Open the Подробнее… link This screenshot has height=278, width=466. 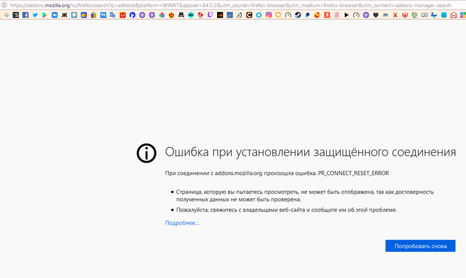[182, 223]
